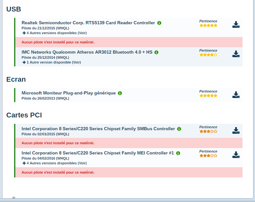255x202 pixels.
Task: Open info icon for Realtek Card Reader
Action: pyautogui.click(x=159, y=23)
